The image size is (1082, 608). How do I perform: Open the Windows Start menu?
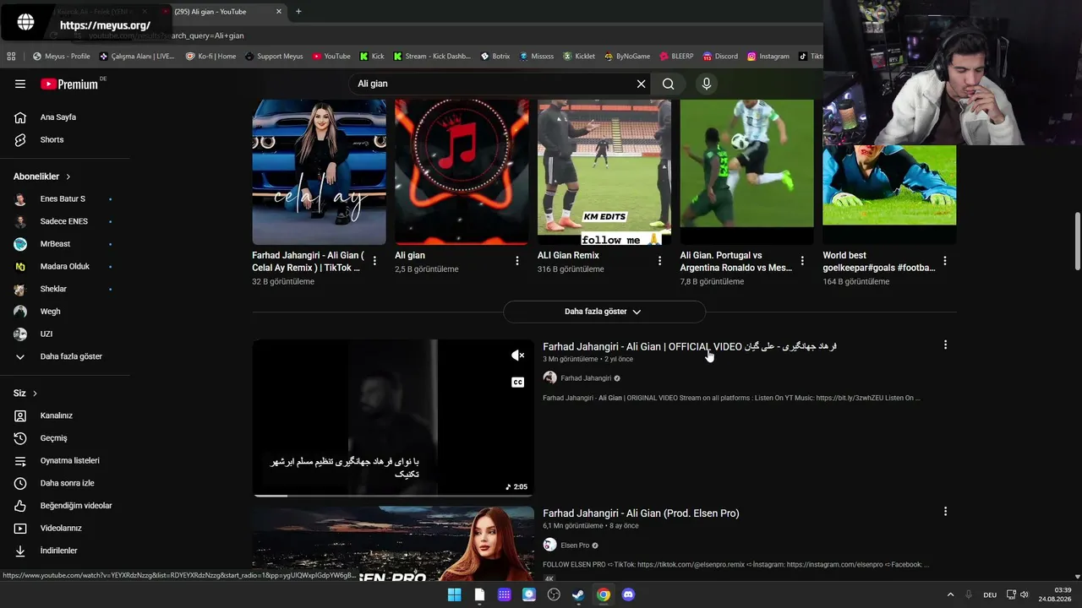point(454,594)
